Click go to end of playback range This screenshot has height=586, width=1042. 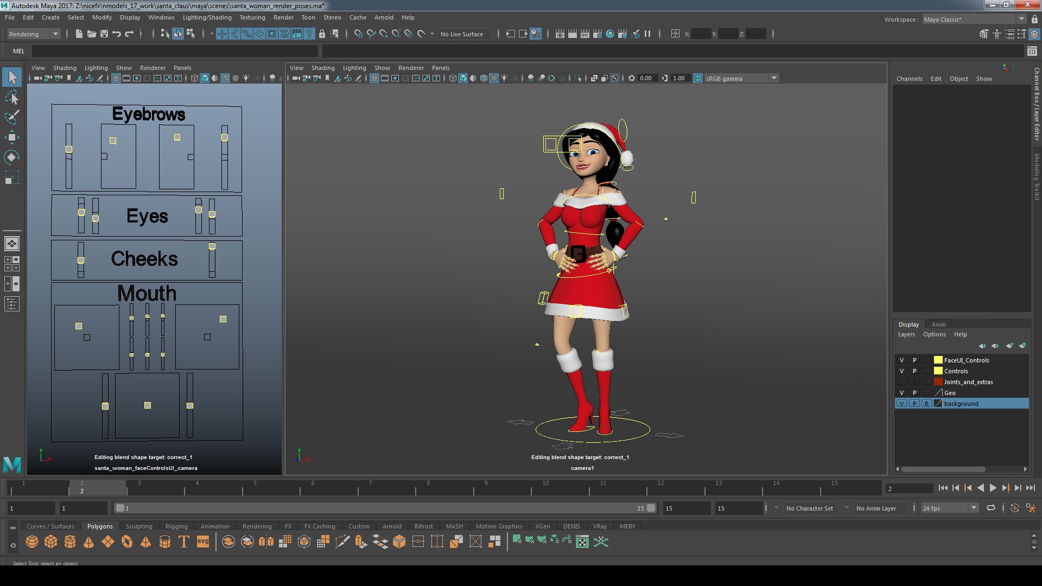coord(1031,488)
